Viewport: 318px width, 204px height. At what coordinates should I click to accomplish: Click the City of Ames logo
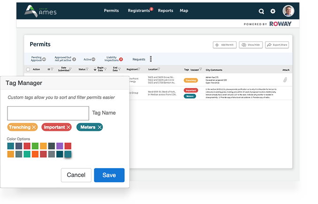click(x=40, y=10)
